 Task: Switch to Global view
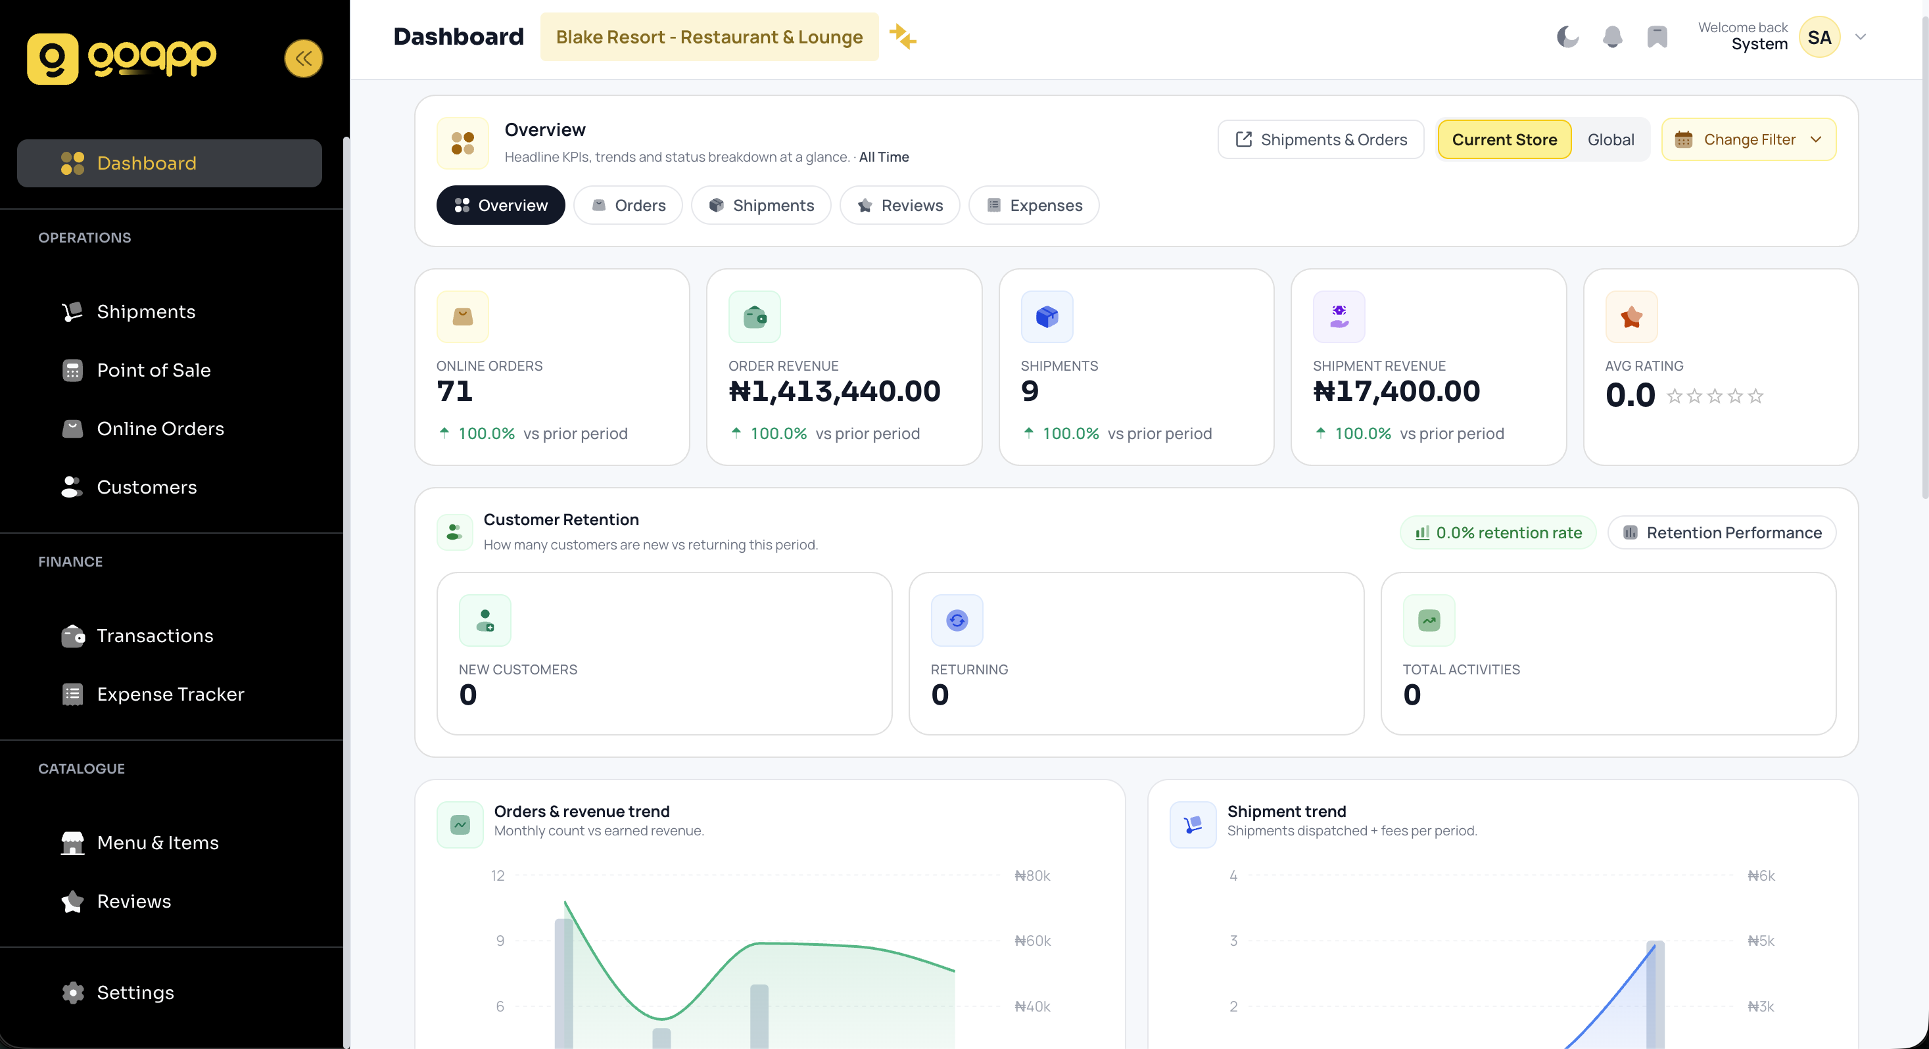pyautogui.click(x=1611, y=139)
